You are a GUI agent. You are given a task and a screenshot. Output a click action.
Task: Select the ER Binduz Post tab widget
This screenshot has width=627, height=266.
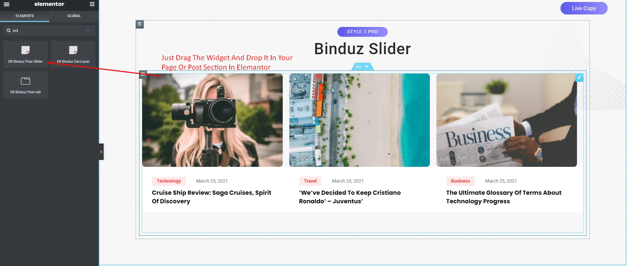26,85
